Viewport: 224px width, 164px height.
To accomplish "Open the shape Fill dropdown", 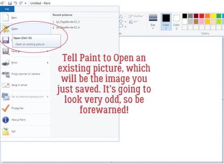I will tap(134, 22).
